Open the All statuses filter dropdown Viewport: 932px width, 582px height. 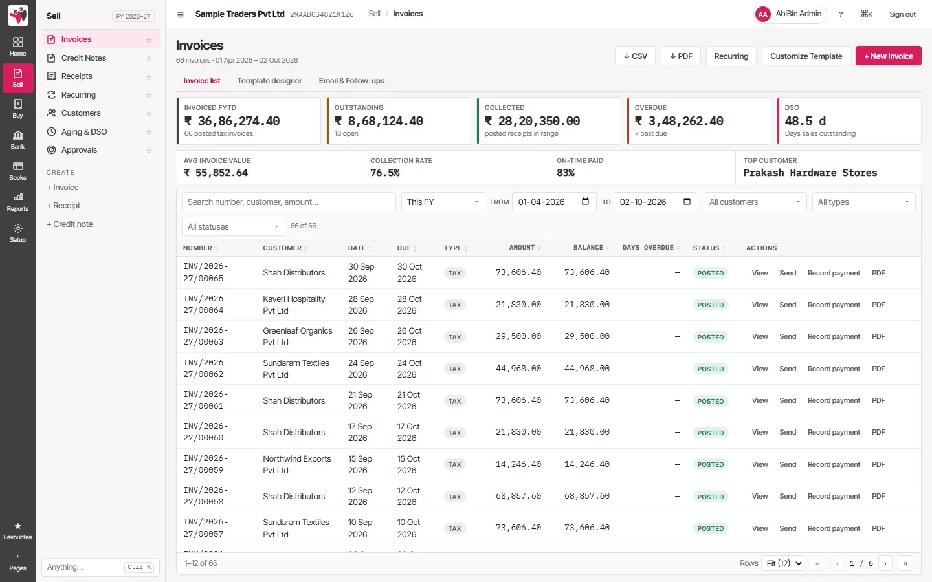tap(234, 226)
